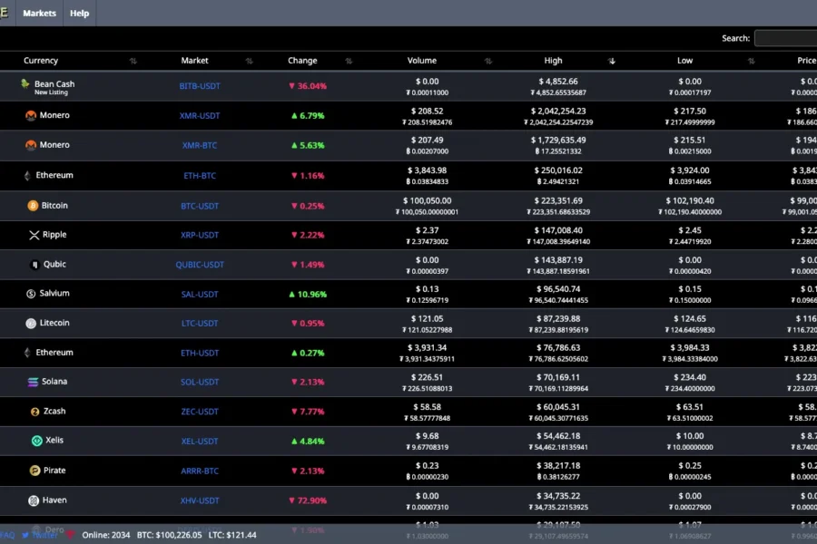Click the $ 2,042,254.23 high value
Viewport: 817px width, 544px height.
click(x=558, y=111)
